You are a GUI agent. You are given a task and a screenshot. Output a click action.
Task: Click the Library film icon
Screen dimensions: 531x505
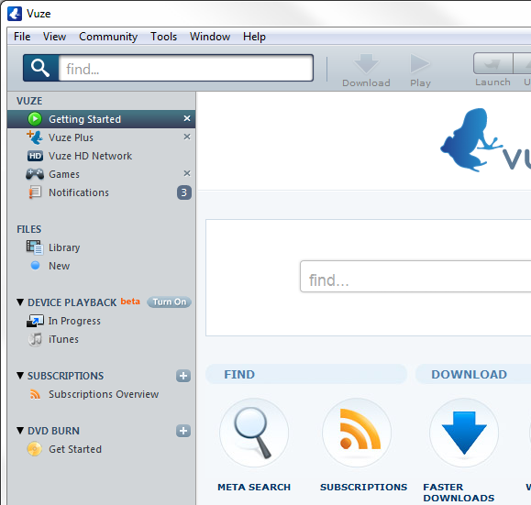point(35,247)
